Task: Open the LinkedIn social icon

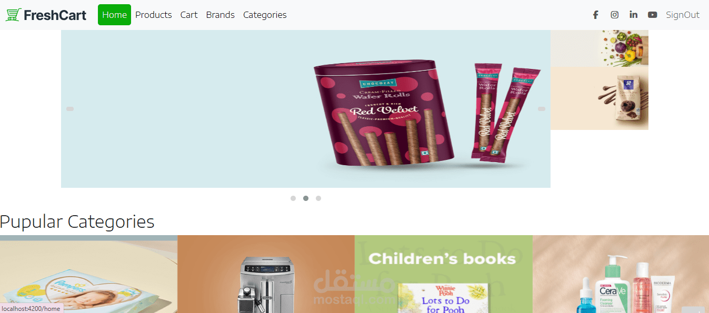Action: (633, 15)
